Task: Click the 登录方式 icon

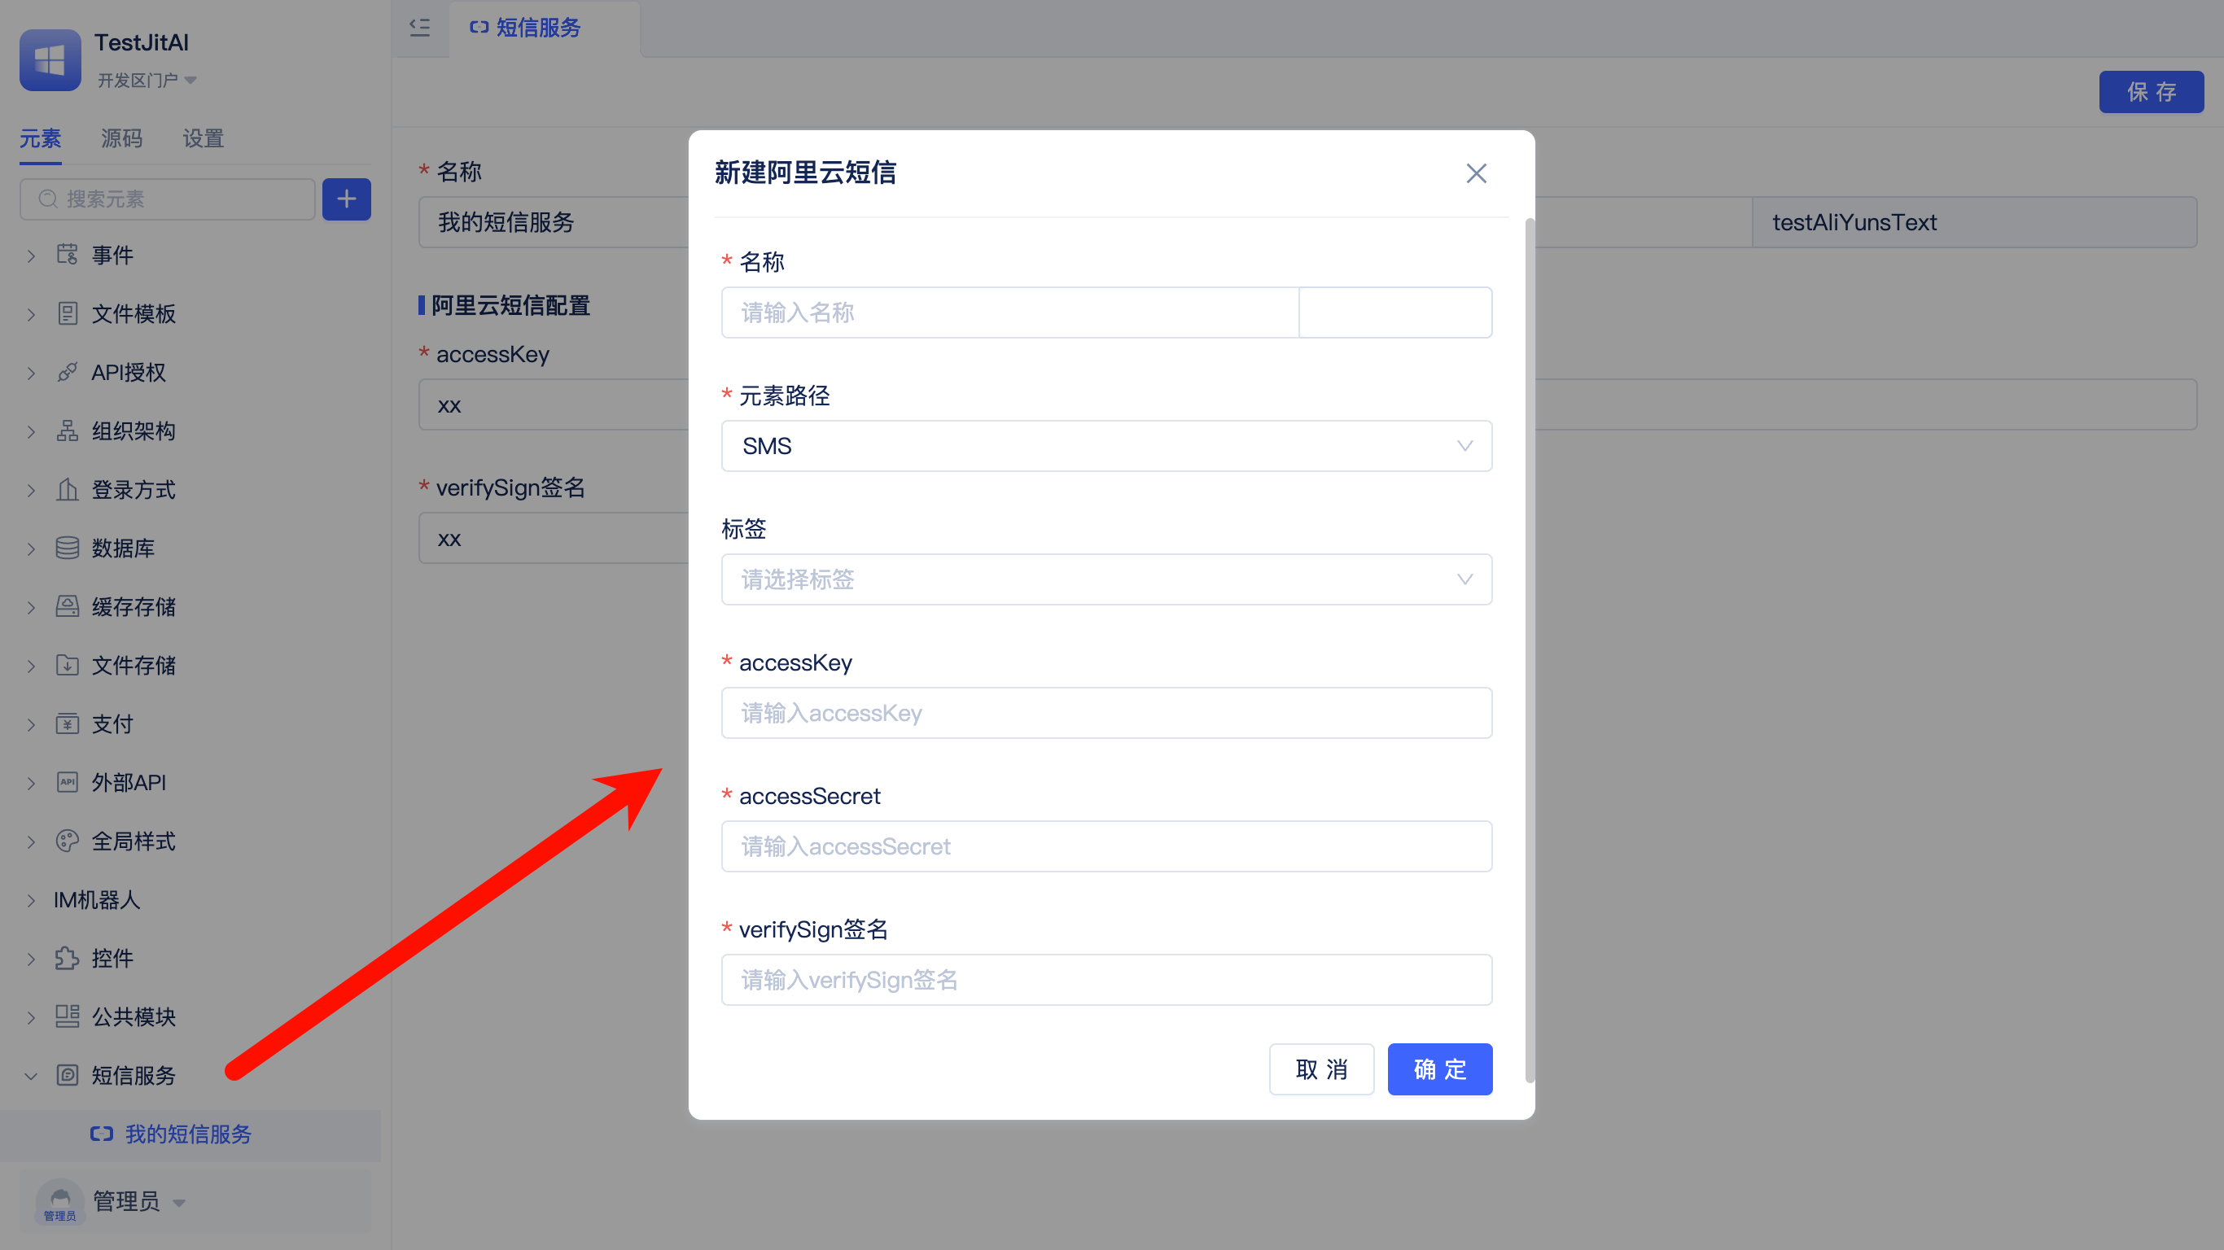Action: [x=68, y=489]
